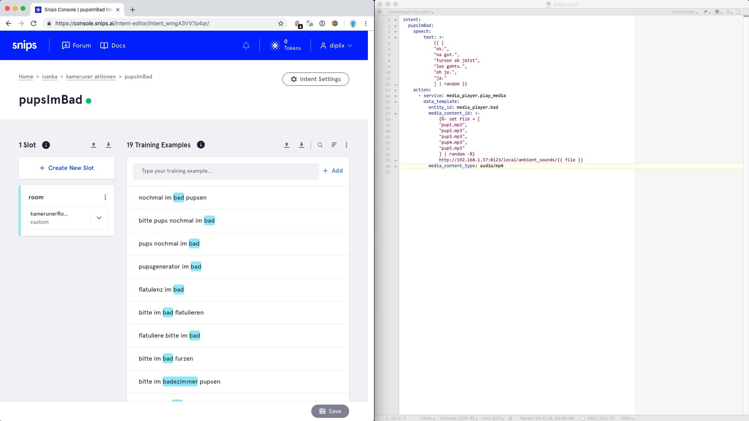Click line 26 media_content_type in editor
This screenshot has height=421, width=749.
coord(466,166)
